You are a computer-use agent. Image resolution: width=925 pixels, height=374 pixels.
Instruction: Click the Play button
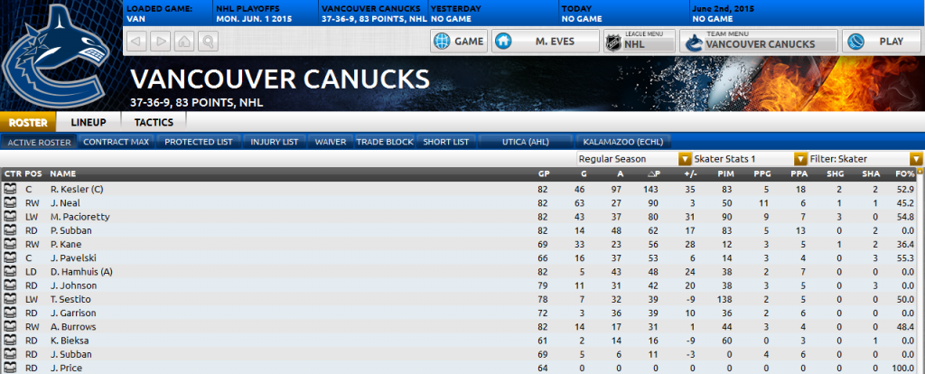[x=880, y=42]
